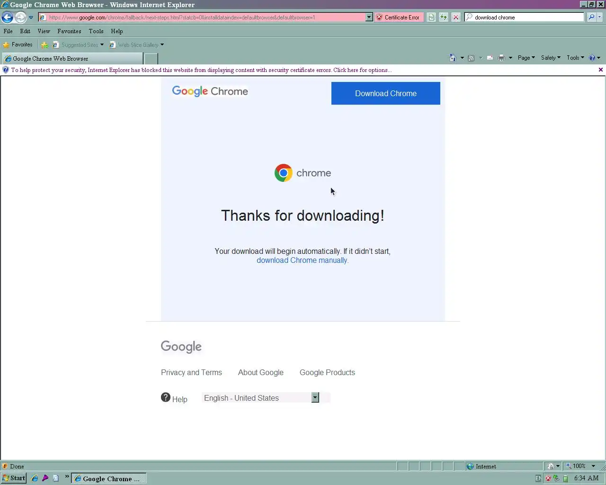This screenshot has width=606, height=485.
Task: Select the Google Chrome Web Browser tab
Action: [x=72, y=59]
